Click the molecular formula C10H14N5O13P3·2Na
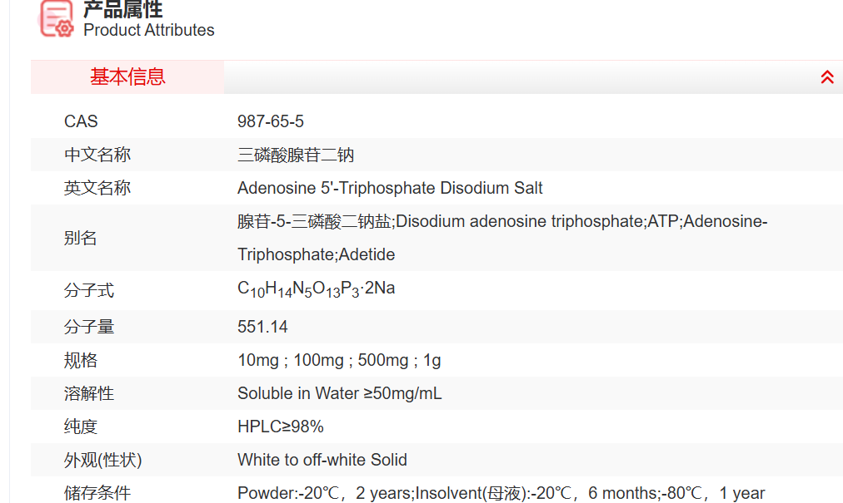This screenshot has height=503, width=843. [x=316, y=289]
